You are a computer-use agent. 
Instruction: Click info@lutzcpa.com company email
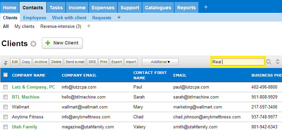79,87
